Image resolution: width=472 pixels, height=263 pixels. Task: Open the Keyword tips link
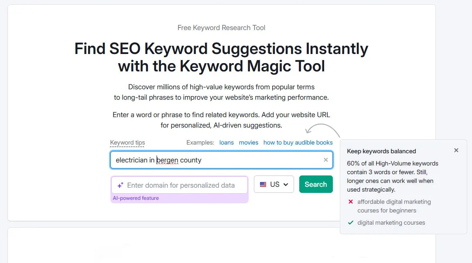[127, 142]
